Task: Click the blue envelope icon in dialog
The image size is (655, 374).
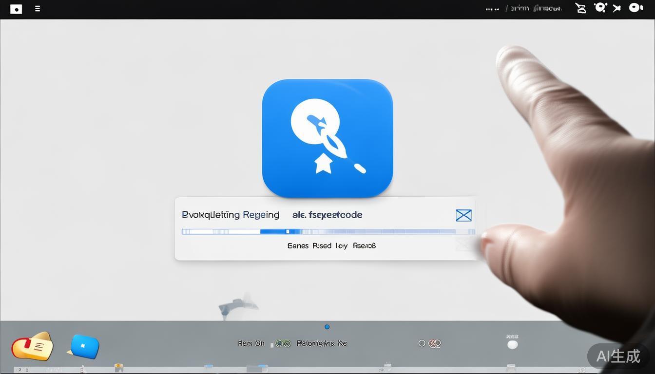Action: (463, 215)
